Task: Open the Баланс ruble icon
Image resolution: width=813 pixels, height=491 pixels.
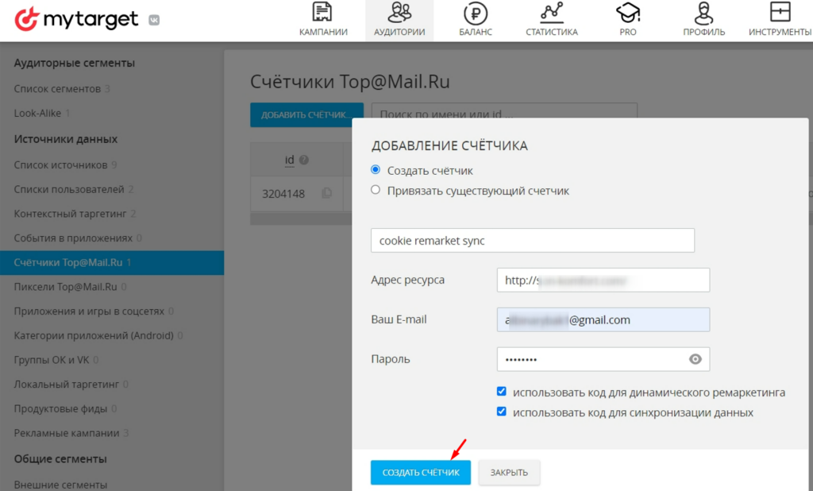Action: (x=475, y=14)
